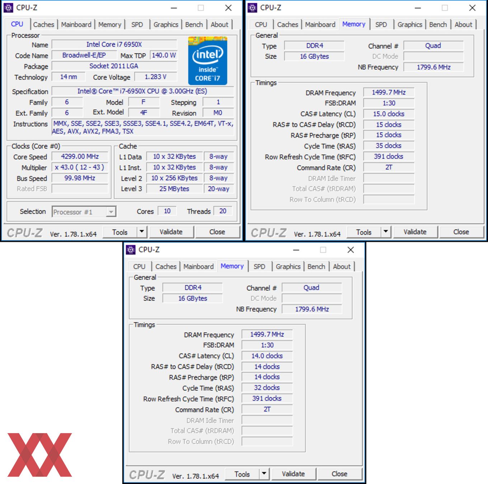This screenshot has width=488, height=484.
Task: Open Graphics tab in bottom window
Action: [288, 266]
